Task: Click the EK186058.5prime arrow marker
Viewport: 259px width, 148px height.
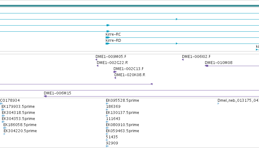Action: 5,128
